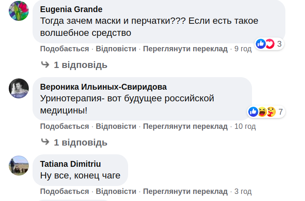Reply to Tatiana Dimitriu's comment
Viewport: 305px width, 201px height.
coord(116,191)
